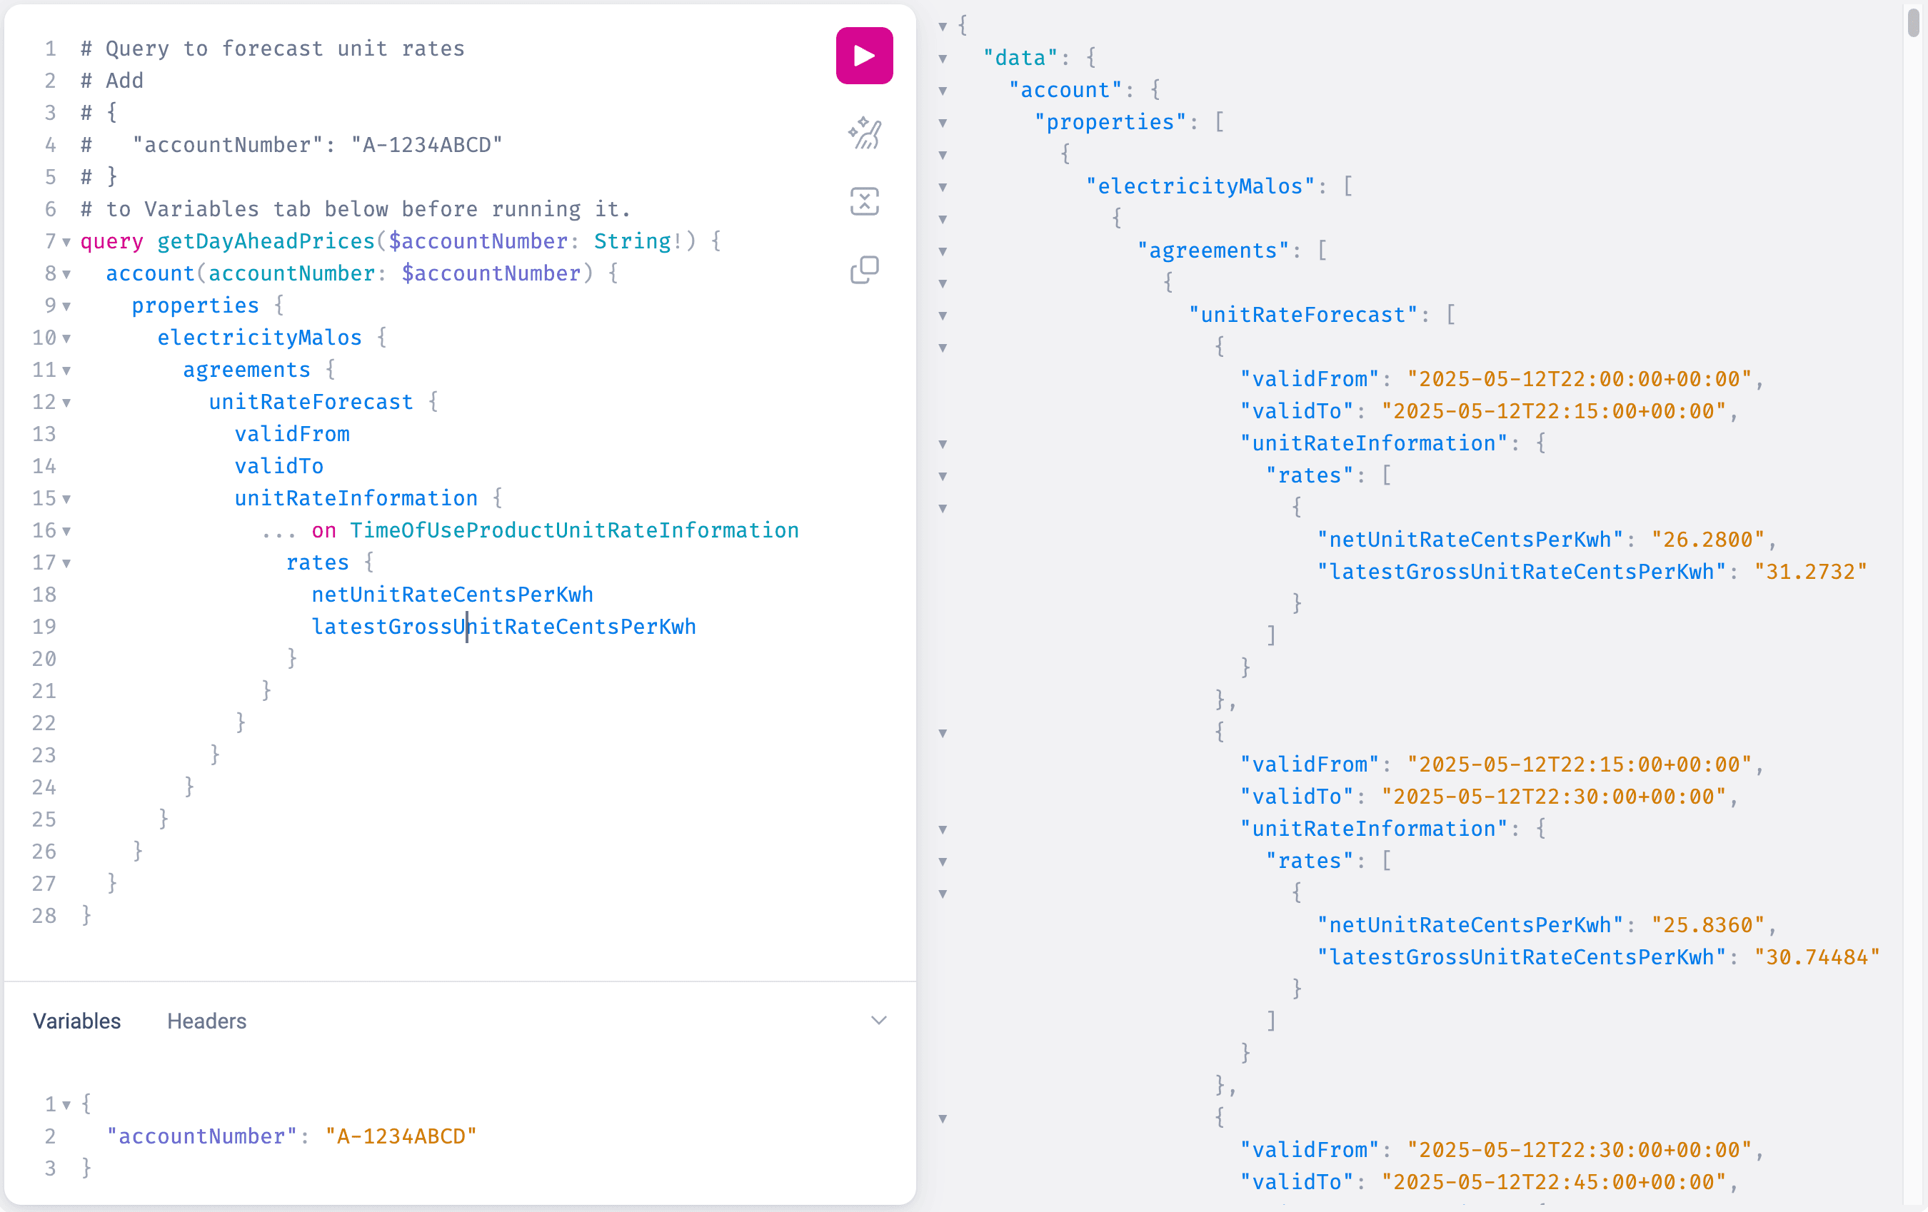Screen dimensions: 1928x1212
Task: Run the getDayAheadPrices query
Action: 864,55
